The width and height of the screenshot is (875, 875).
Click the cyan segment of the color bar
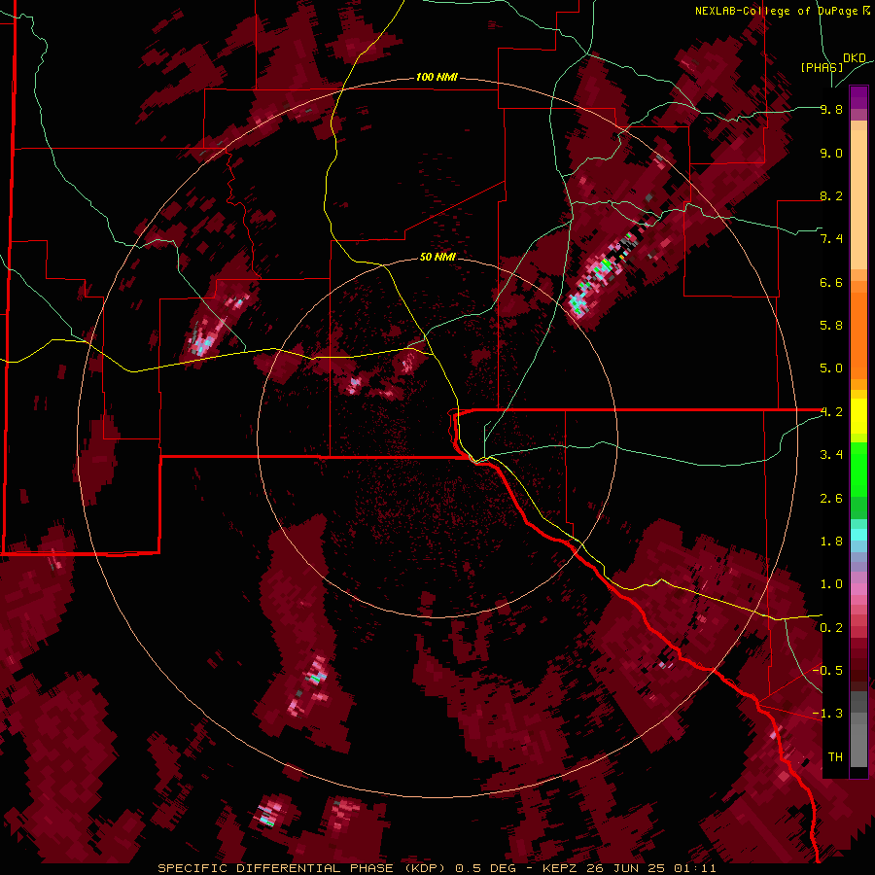point(858,535)
